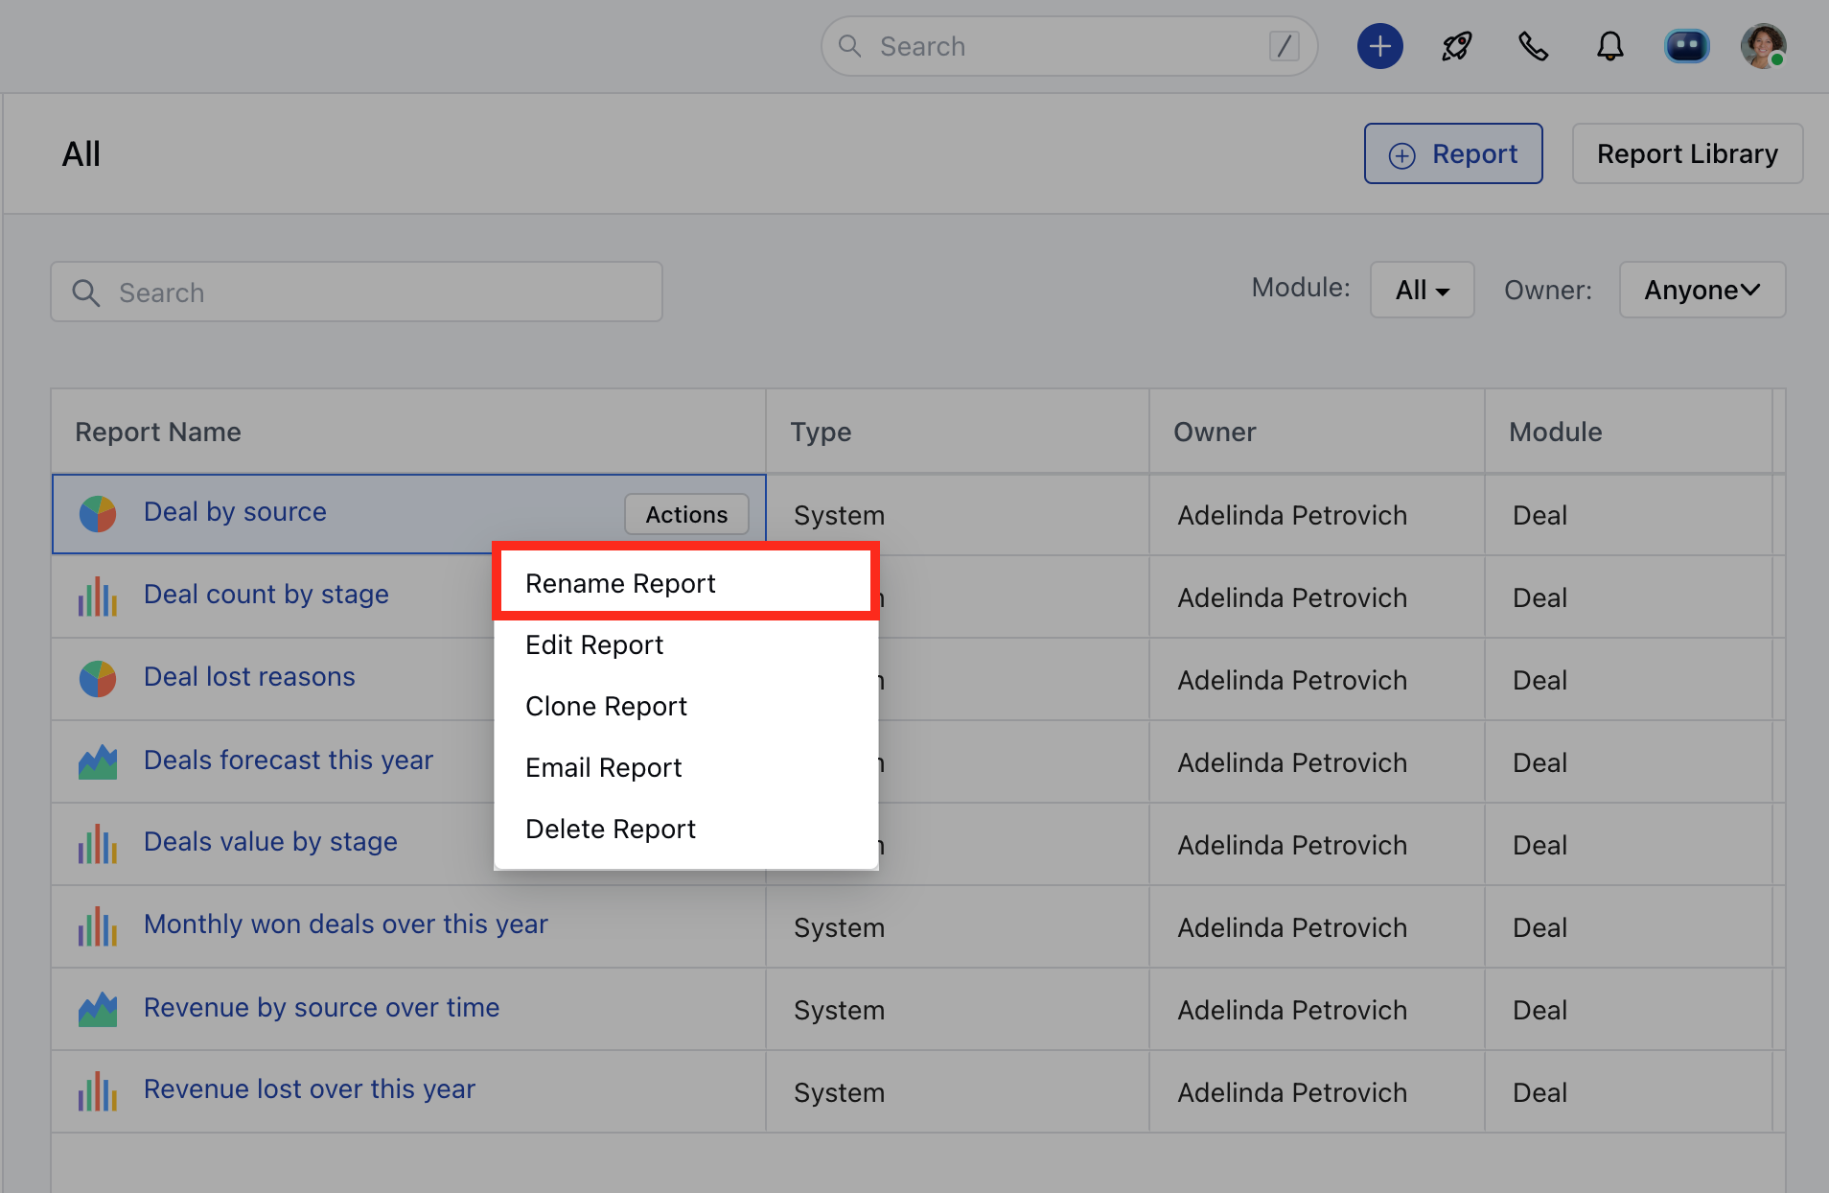The height and width of the screenshot is (1193, 1829).
Task: Click the area chart icon for Deals forecast this year
Action: coord(98,762)
